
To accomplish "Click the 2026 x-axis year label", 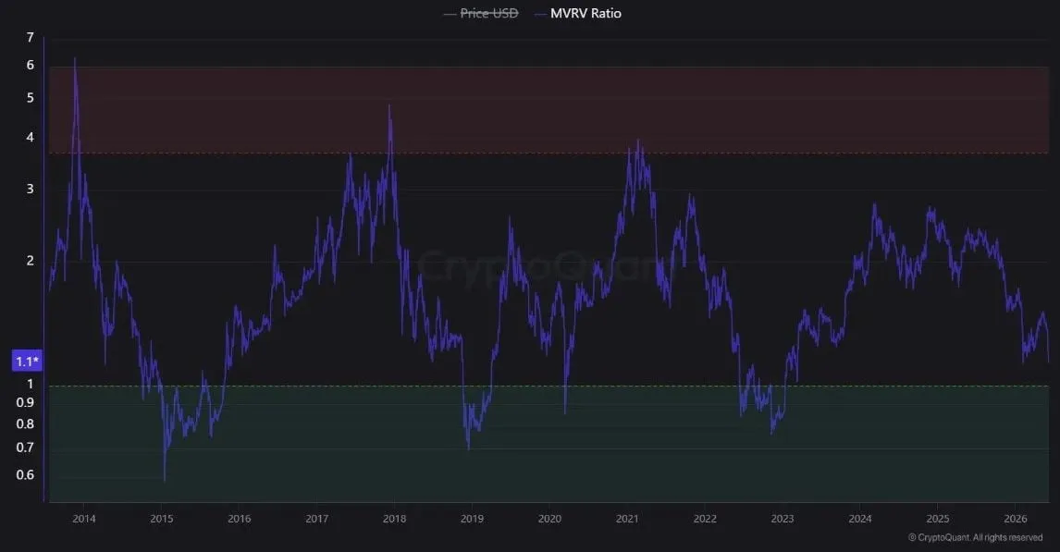I will (x=1016, y=519).
